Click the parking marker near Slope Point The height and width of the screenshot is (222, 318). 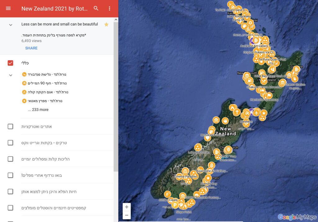175,205
